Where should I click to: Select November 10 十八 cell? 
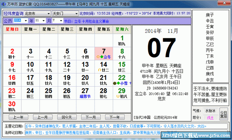(x=30, y=67)
